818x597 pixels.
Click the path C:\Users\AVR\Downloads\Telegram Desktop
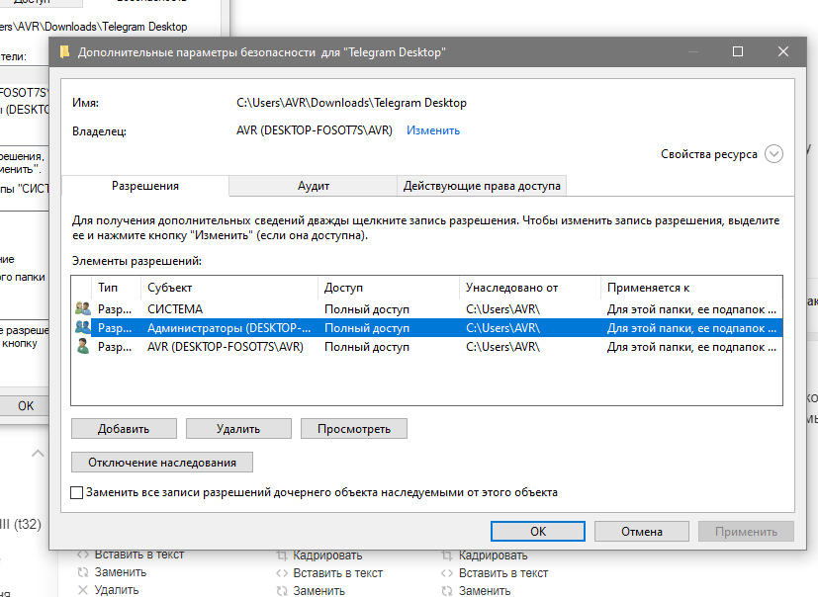351,103
